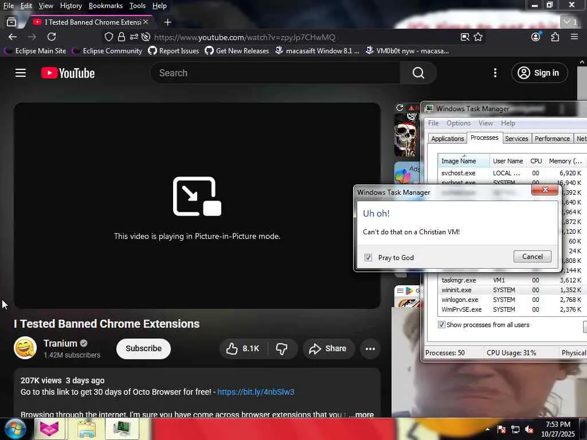Open the 'Get New Releases' bookmark
Viewport: 587px width, 440px height.
click(x=237, y=50)
